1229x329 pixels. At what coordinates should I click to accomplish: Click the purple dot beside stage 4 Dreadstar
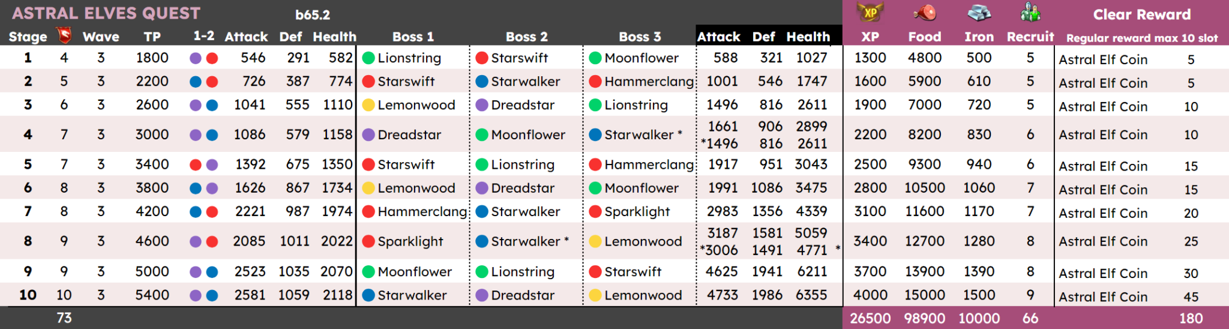tap(368, 135)
